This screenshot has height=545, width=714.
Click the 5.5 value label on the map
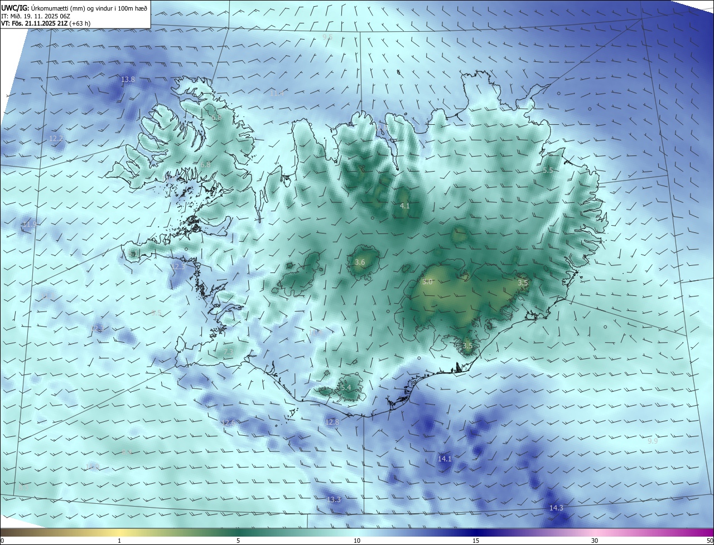(548, 171)
